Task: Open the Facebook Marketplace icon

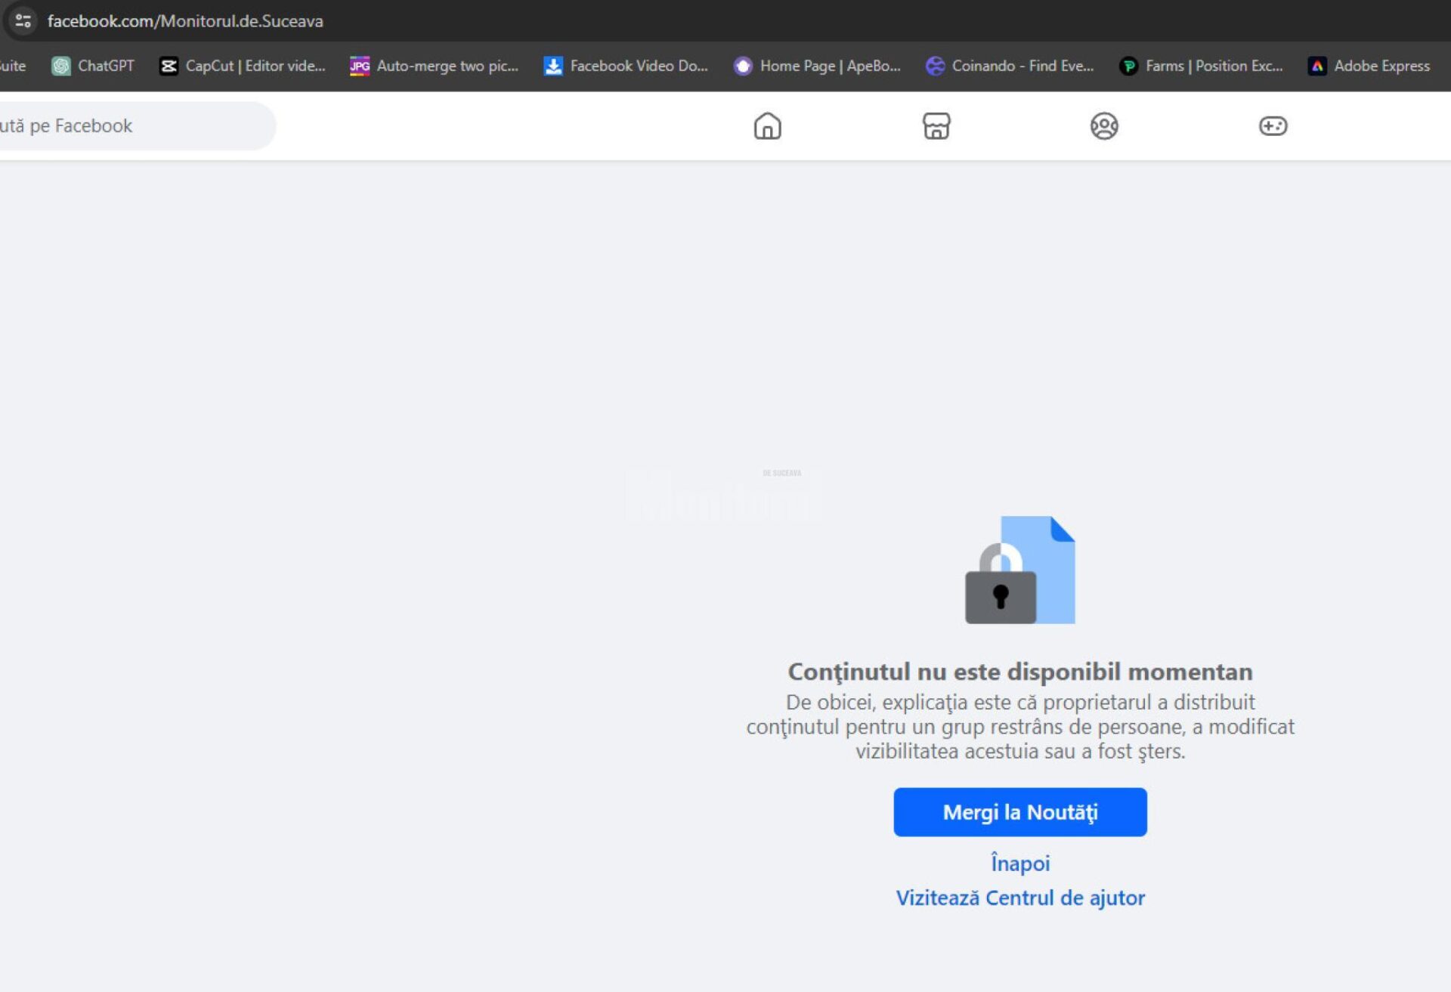Action: tap(936, 126)
